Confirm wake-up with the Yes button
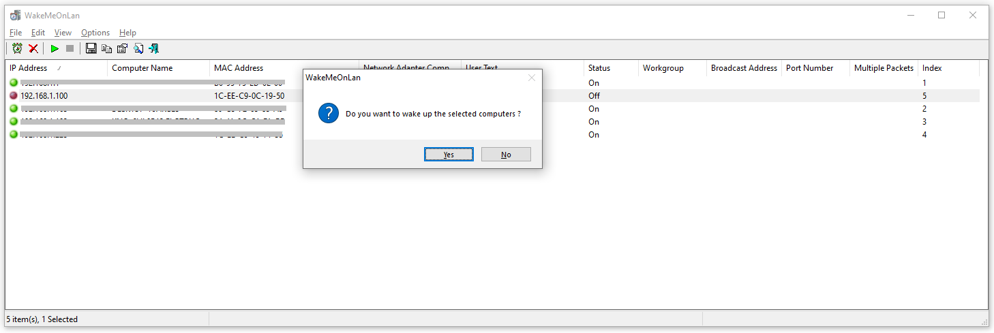 [x=449, y=155]
